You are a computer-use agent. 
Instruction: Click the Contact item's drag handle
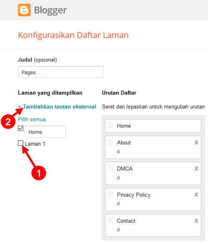(110, 220)
